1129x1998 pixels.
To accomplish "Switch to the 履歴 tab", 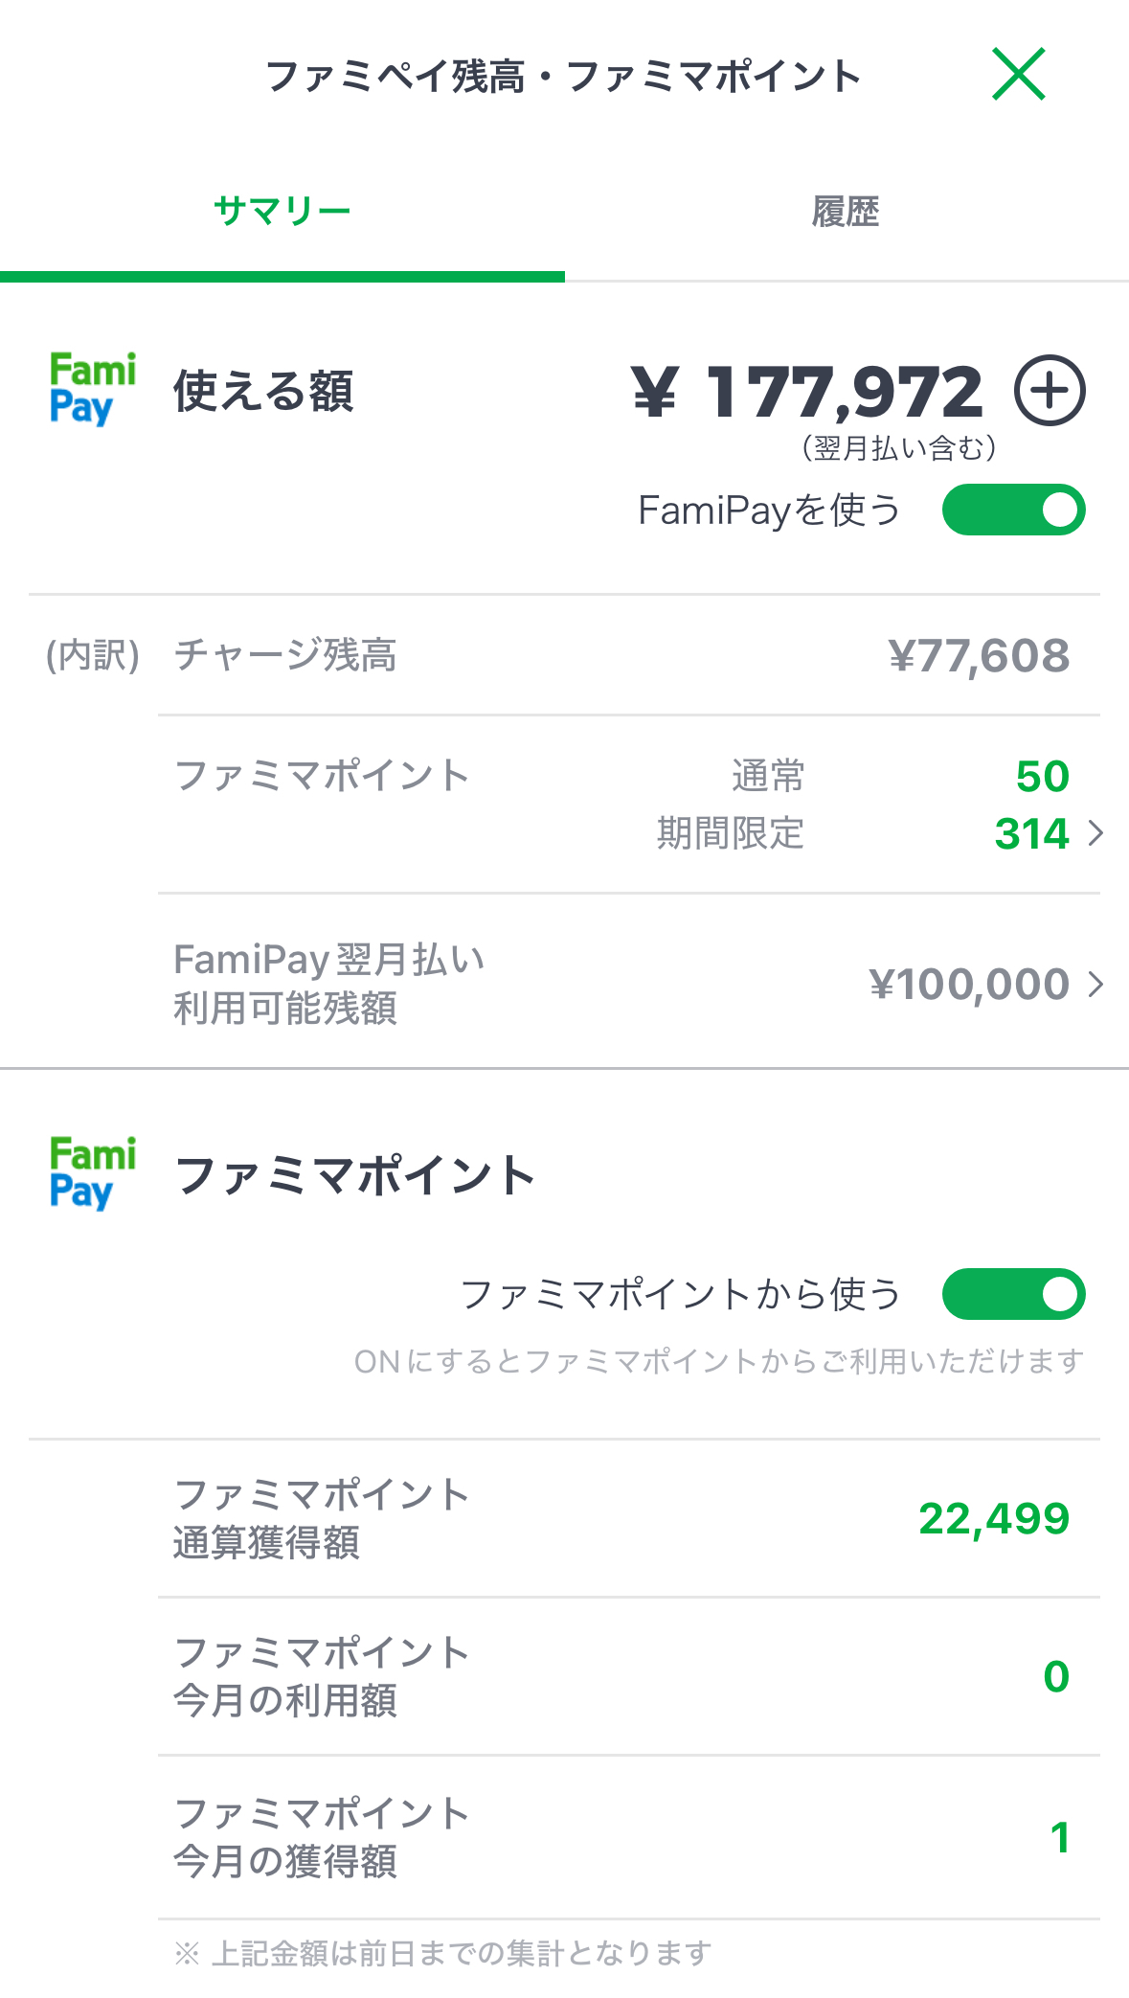I will click(846, 211).
